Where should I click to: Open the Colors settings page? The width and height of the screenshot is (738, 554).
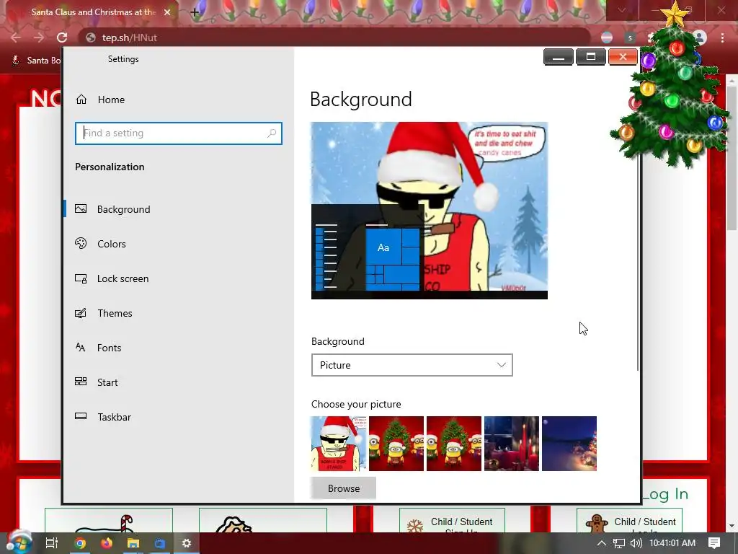click(112, 244)
